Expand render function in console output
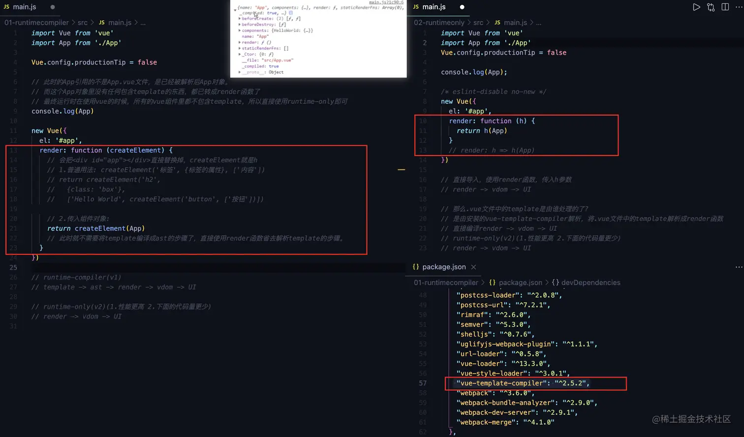This screenshot has height=437, width=744. 240,42
